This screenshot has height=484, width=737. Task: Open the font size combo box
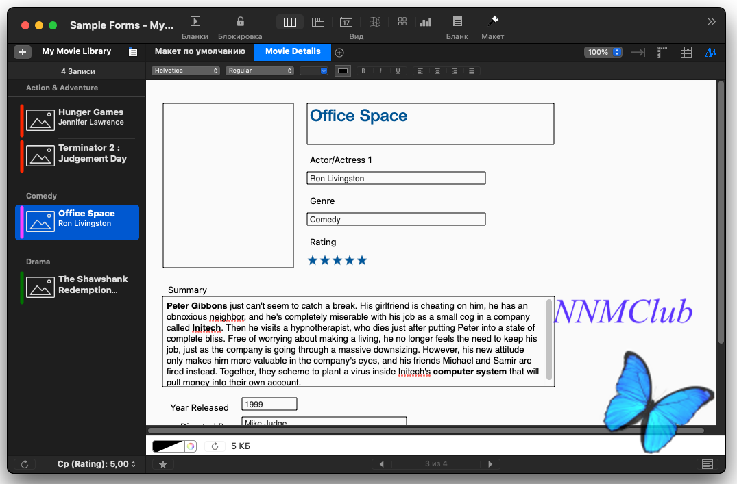pyautogui.click(x=313, y=71)
